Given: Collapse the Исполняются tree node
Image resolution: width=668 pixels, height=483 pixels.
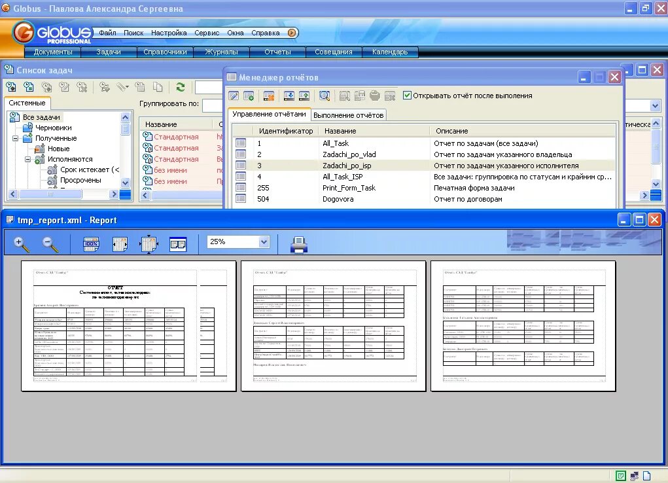Looking at the screenshot, I should [27, 159].
